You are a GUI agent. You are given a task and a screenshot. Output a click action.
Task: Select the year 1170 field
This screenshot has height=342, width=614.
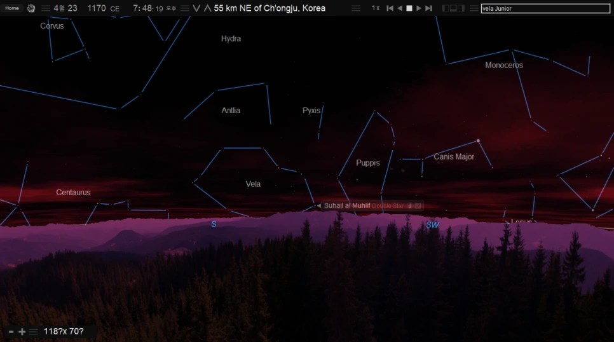tap(97, 8)
